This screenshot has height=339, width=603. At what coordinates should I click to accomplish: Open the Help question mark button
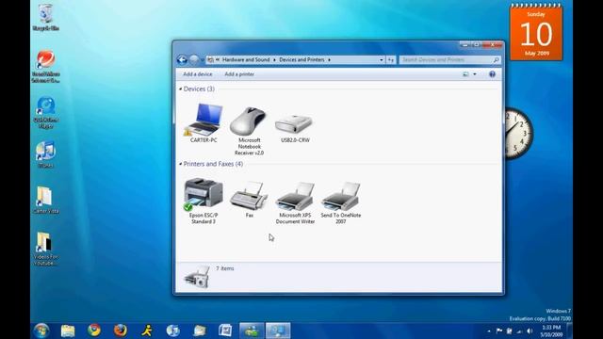(x=492, y=74)
